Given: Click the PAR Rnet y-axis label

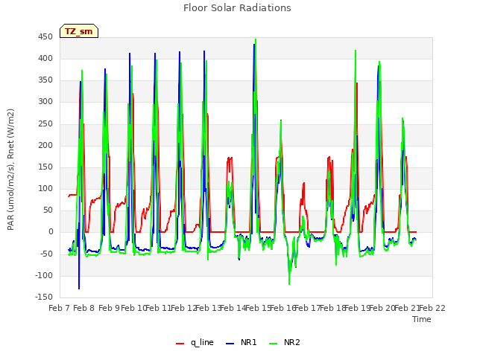Looking at the screenshot, I should pyautogui.click(x=10, y=170).
